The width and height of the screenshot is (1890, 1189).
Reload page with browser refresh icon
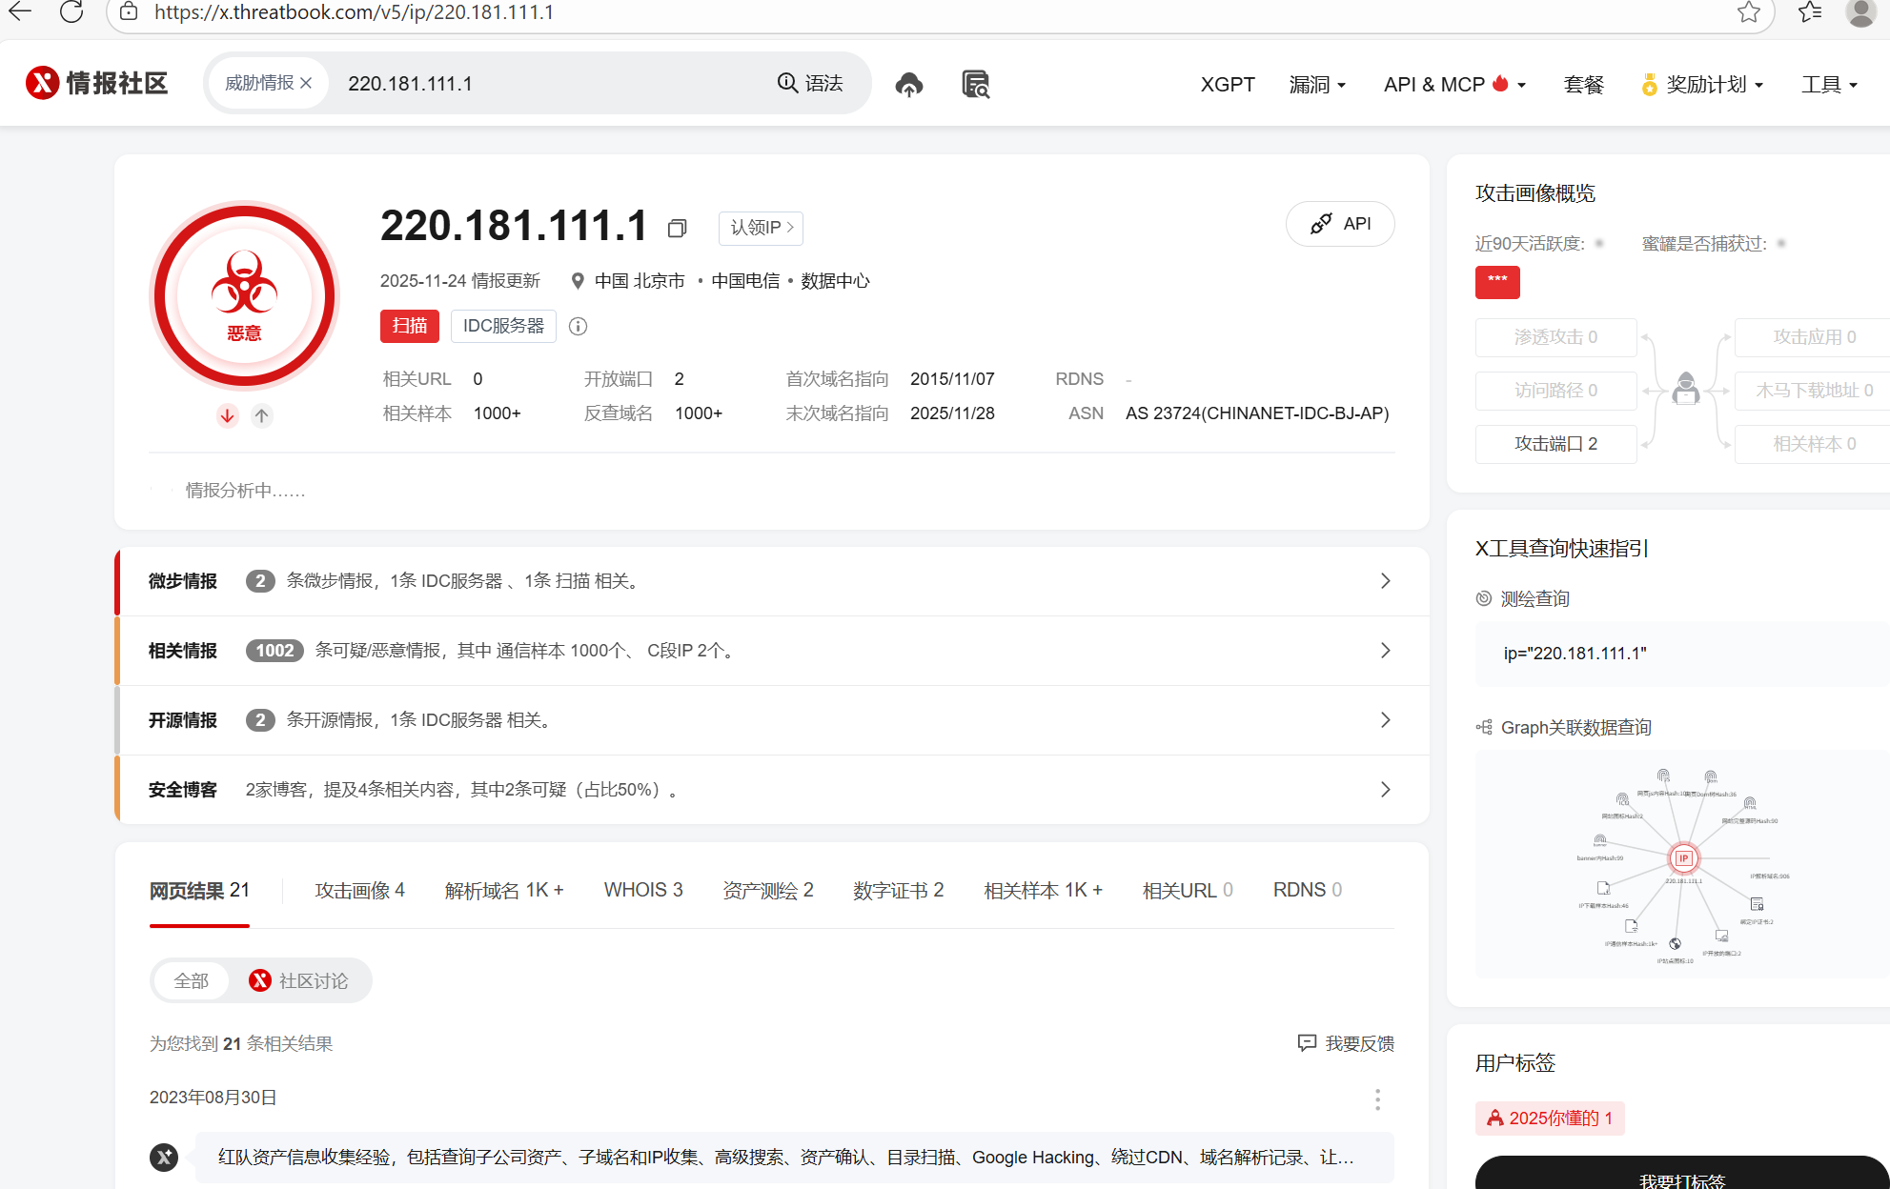click(71, 12)
